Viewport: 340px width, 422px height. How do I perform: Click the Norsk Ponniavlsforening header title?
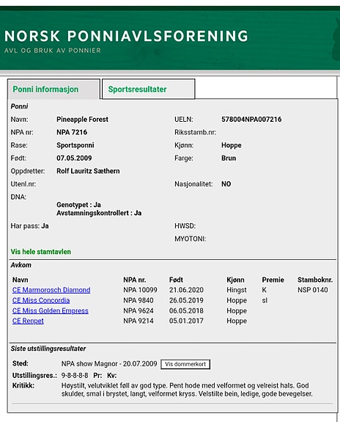tap(126, 36)
